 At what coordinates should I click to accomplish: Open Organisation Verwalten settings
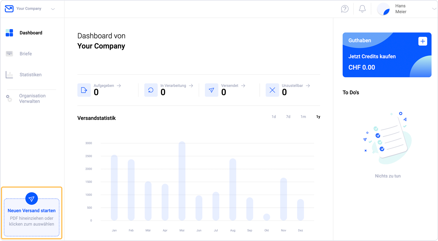click(32, 98)
